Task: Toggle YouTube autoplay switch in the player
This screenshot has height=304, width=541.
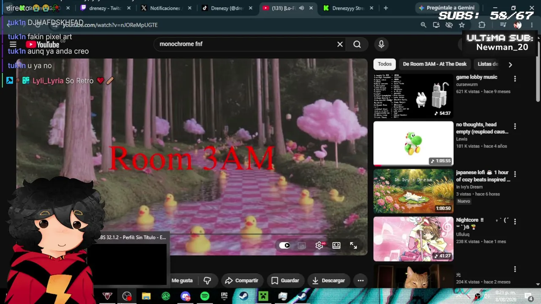Action: tap(284, 245)
